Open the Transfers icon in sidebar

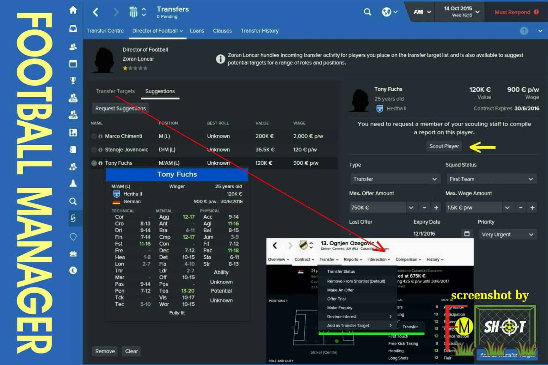tap(73, 218)
